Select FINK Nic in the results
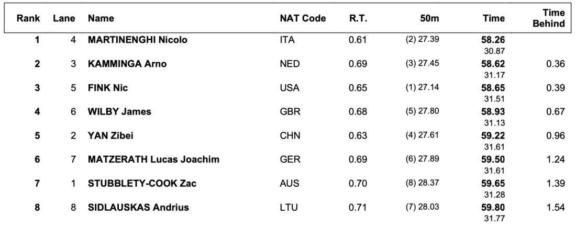The image size is (576, 228). pyautogui.click(x=108, y=88)
